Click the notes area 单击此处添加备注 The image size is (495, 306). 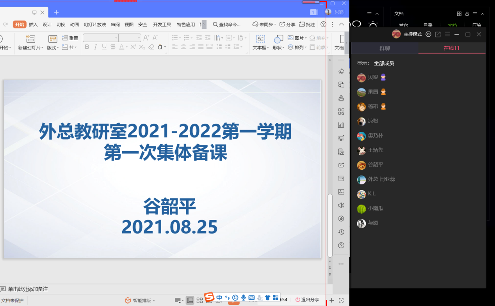(27, 289)
